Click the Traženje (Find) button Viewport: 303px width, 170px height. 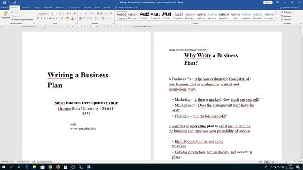click(x=287, y=12)
